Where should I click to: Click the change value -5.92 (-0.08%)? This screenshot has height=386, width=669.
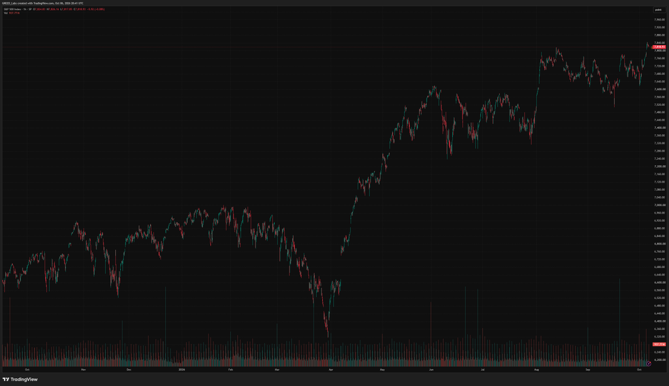pos(96,9)
